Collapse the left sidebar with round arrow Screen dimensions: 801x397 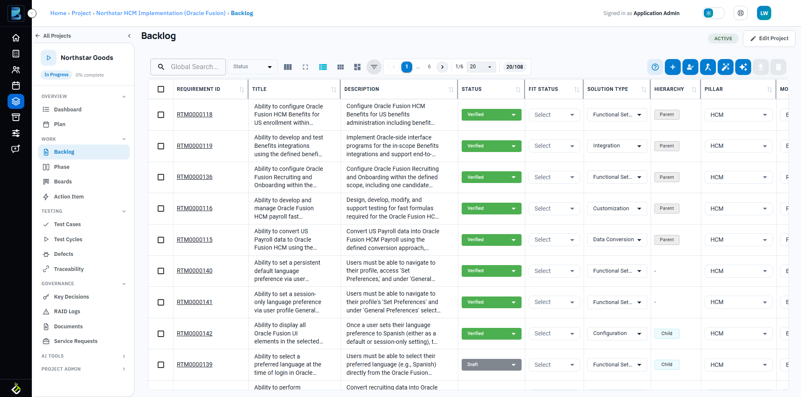[x=32, y=13]
